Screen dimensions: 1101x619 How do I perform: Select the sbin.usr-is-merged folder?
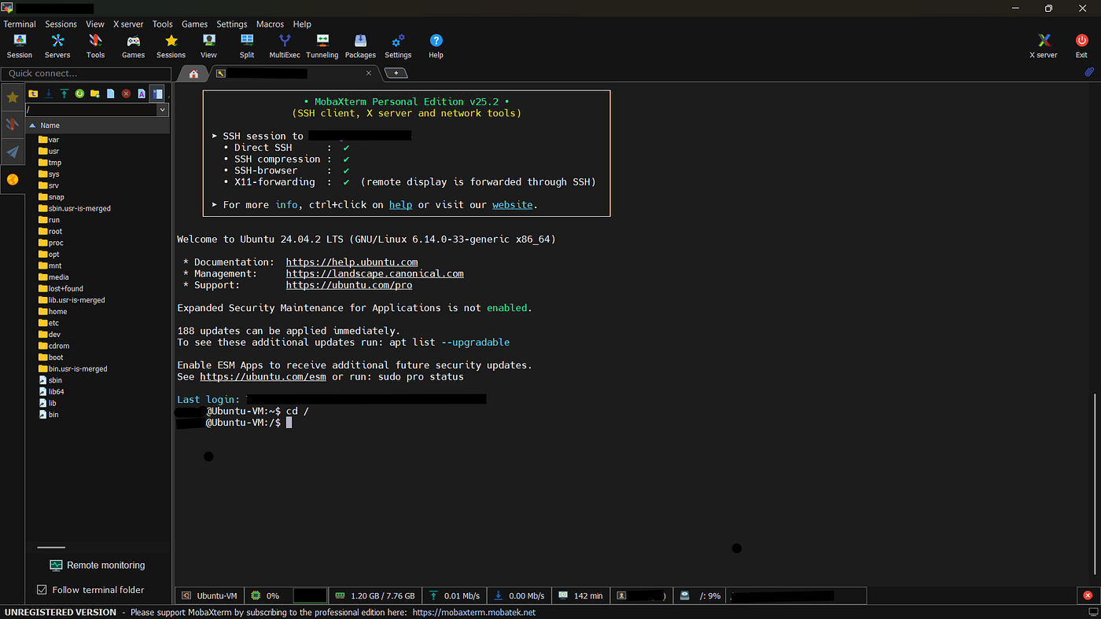[x=75, y=208]
